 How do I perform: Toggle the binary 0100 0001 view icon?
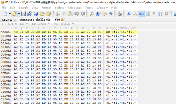click(x=166, y=14)
